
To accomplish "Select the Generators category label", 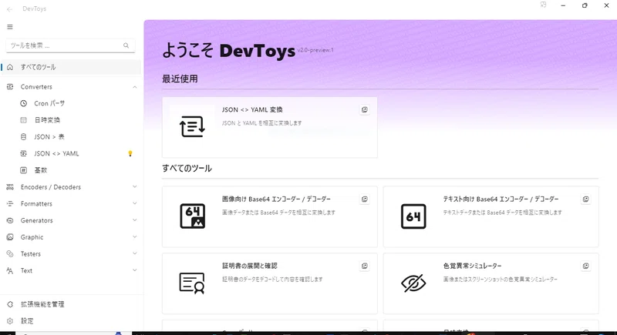I will coord(36,220).
